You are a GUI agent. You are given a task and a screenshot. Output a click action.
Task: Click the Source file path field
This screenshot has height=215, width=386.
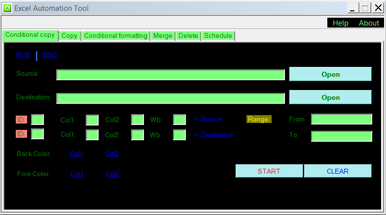(171, 75)
